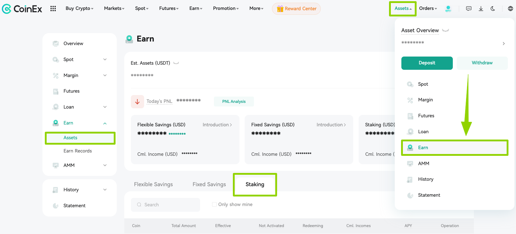516x234 pixels.
Task: Click the APY column header
Action: (408, 226)
